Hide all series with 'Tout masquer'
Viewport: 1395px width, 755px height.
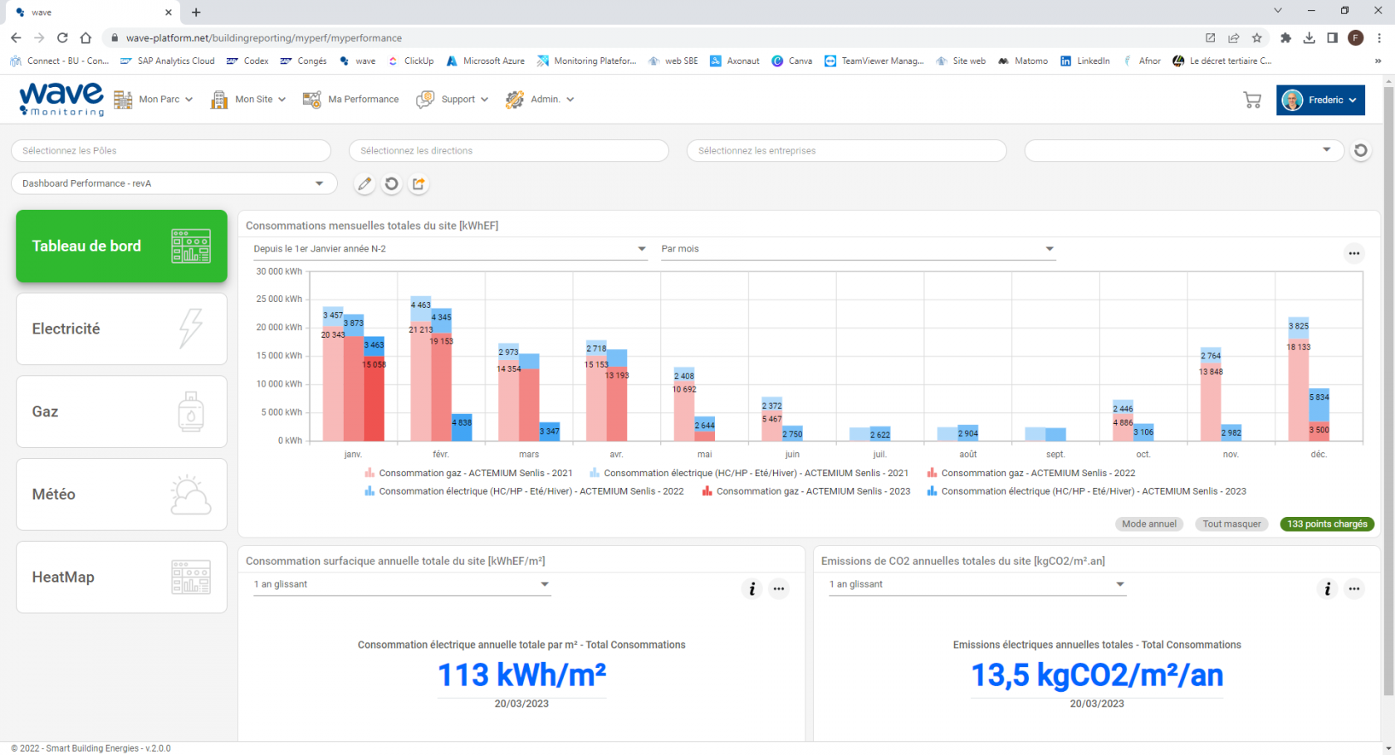point(1231,524)
